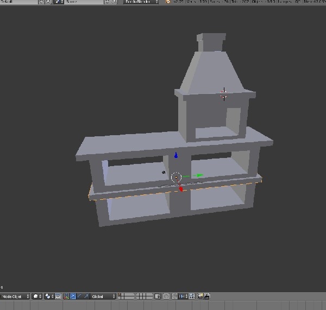The width and height of the screenshot is (326, 310).
Task: Select the scale manipulator icon
Action: (86, 296)
